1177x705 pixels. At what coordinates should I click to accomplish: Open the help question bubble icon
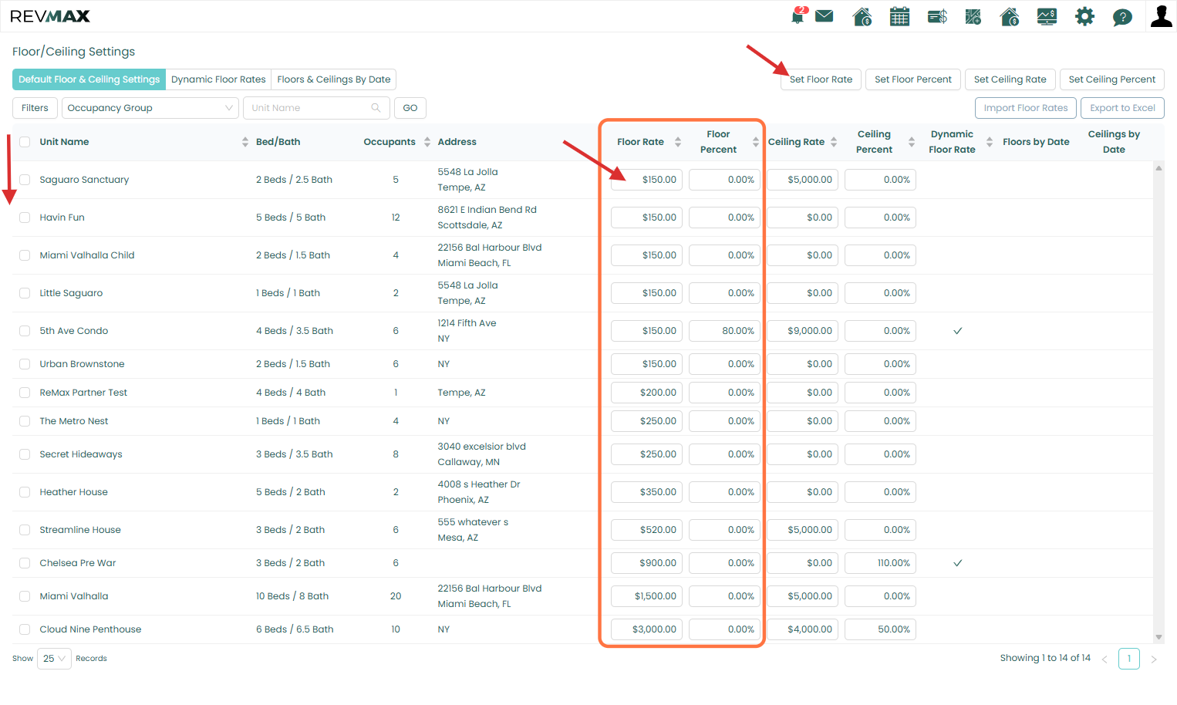(x=1122, y=17)
